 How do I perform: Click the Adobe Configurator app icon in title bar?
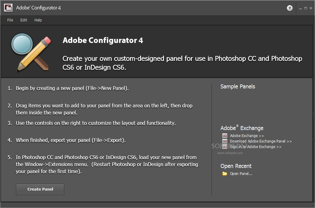pos(8,8)
